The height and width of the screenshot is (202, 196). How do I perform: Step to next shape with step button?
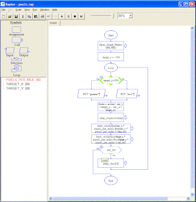tap(82, 16)
